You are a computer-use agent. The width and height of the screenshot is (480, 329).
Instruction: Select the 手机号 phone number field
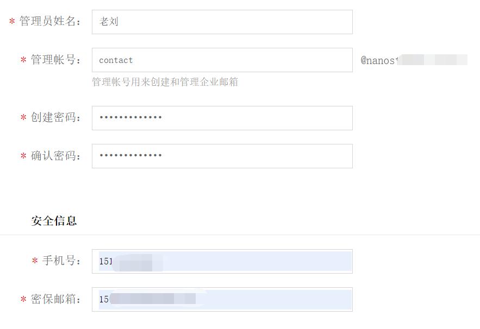pyautogui.click(x=222, y=260)
